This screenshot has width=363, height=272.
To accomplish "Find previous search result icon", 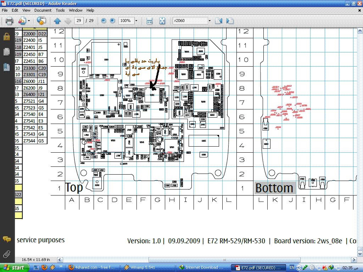I will click(x=218, y=21).
